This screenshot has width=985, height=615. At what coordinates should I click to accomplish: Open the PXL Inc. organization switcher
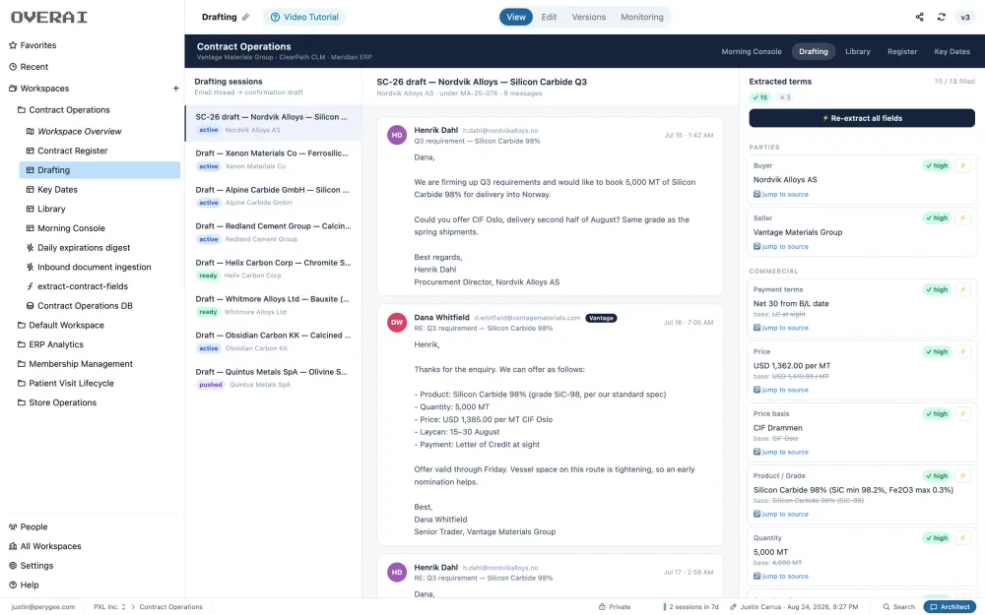pos(109,607)
